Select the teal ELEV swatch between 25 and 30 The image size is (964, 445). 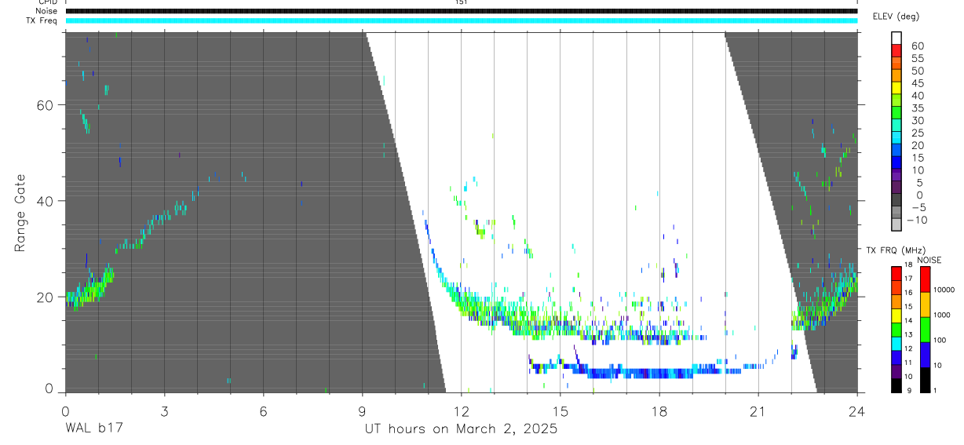(896, 125)
